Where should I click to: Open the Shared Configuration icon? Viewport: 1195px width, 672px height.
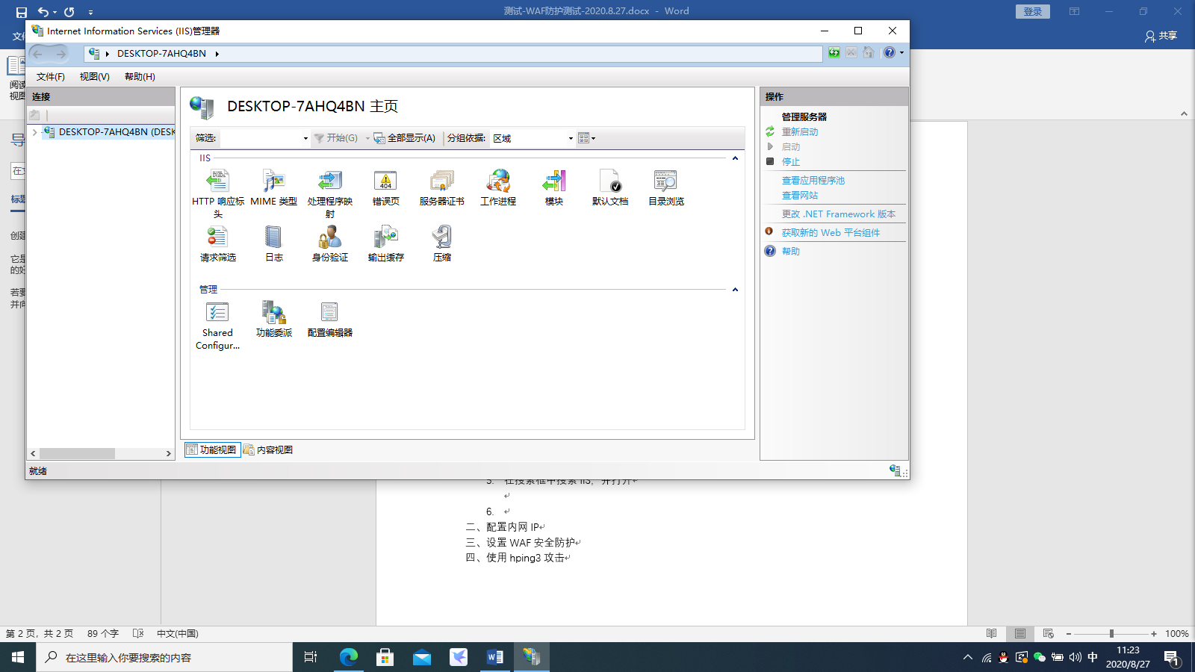click(x=217, y=312)
